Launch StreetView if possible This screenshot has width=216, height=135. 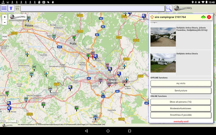coord(181,115)
